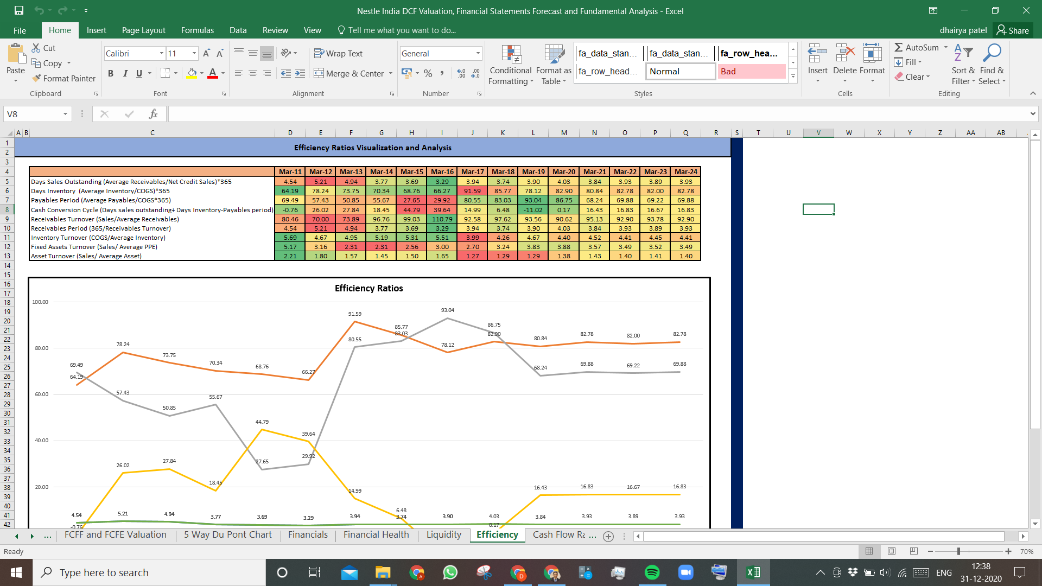Image resolution: width=1042 pixels, height=586 pixels.
Task: Open the font size dropdown
Action: click(x=194, y=53)
